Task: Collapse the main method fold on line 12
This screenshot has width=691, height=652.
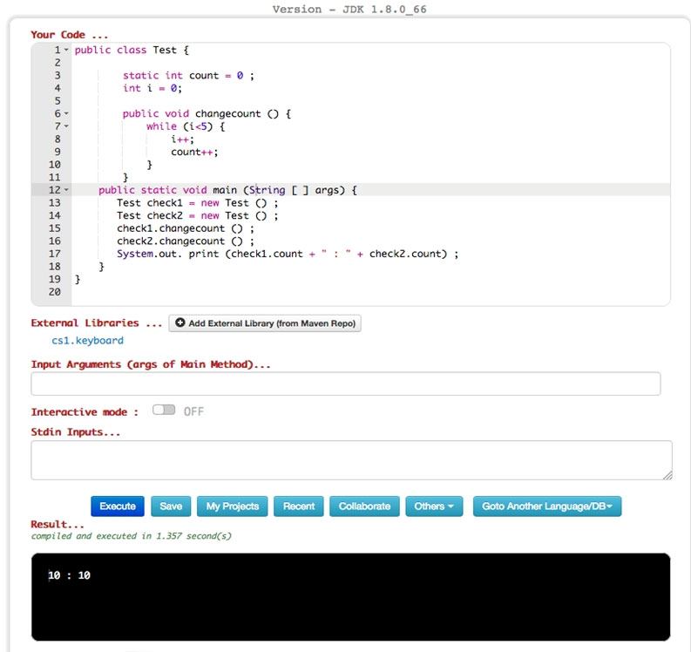Action: coord(66,190)
